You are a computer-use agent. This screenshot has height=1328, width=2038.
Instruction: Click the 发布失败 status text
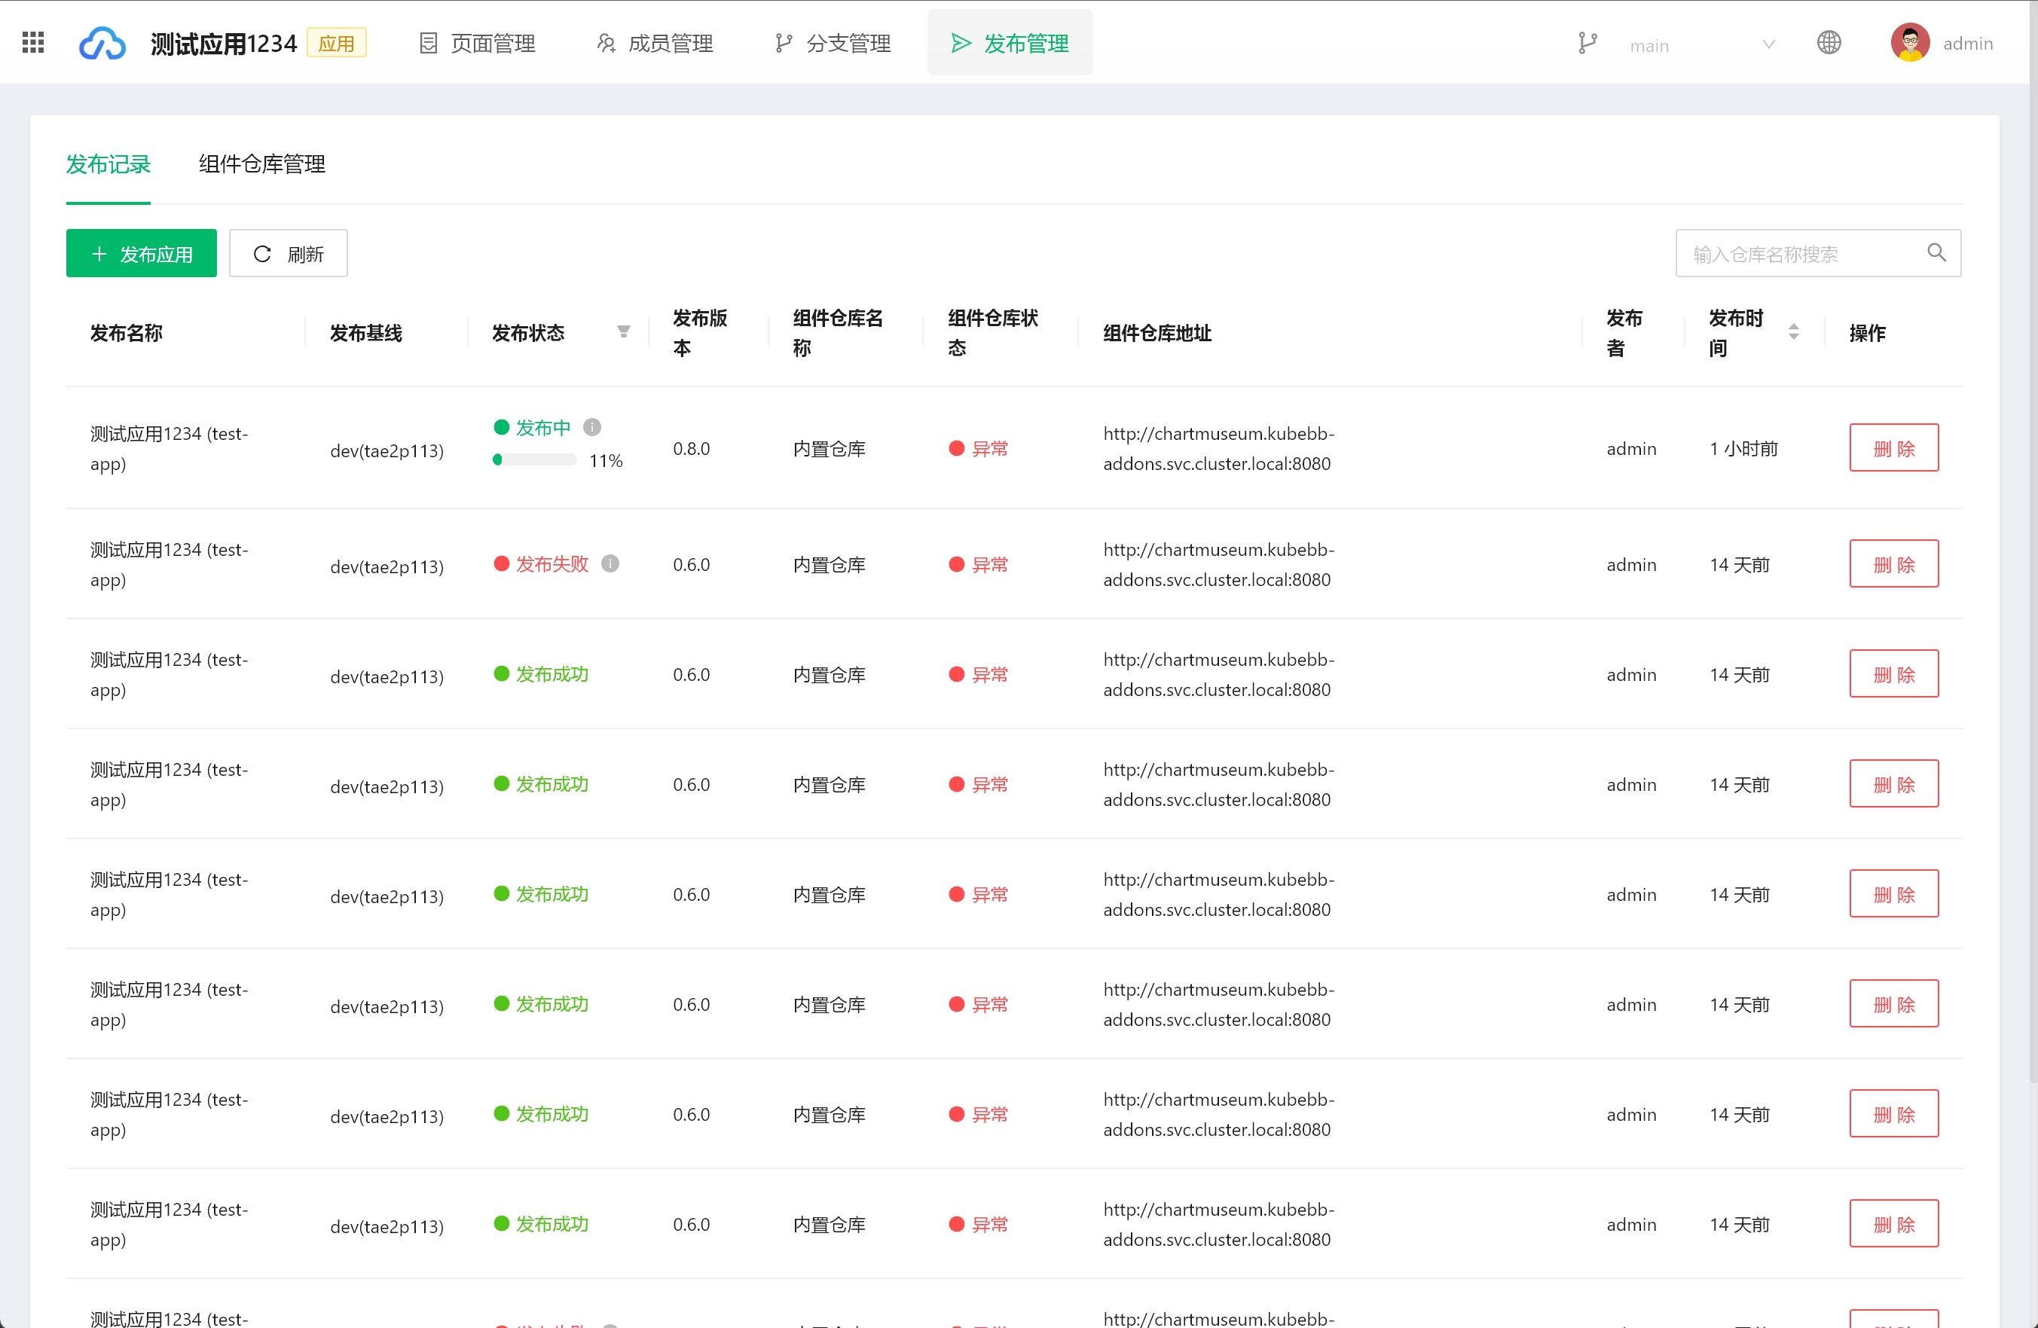tap(552, 563)
